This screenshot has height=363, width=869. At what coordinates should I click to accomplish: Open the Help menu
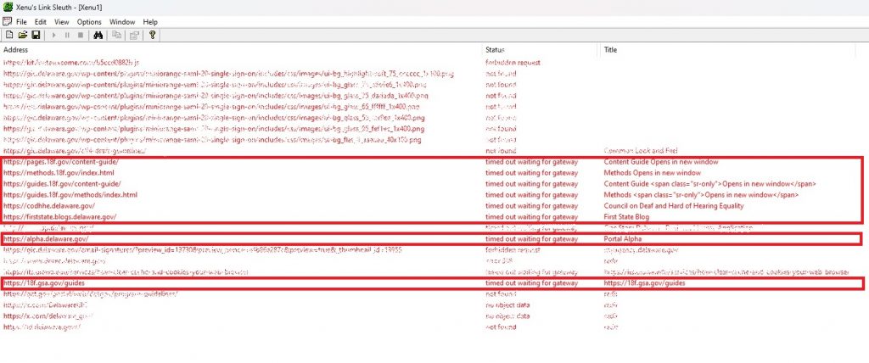150,22
